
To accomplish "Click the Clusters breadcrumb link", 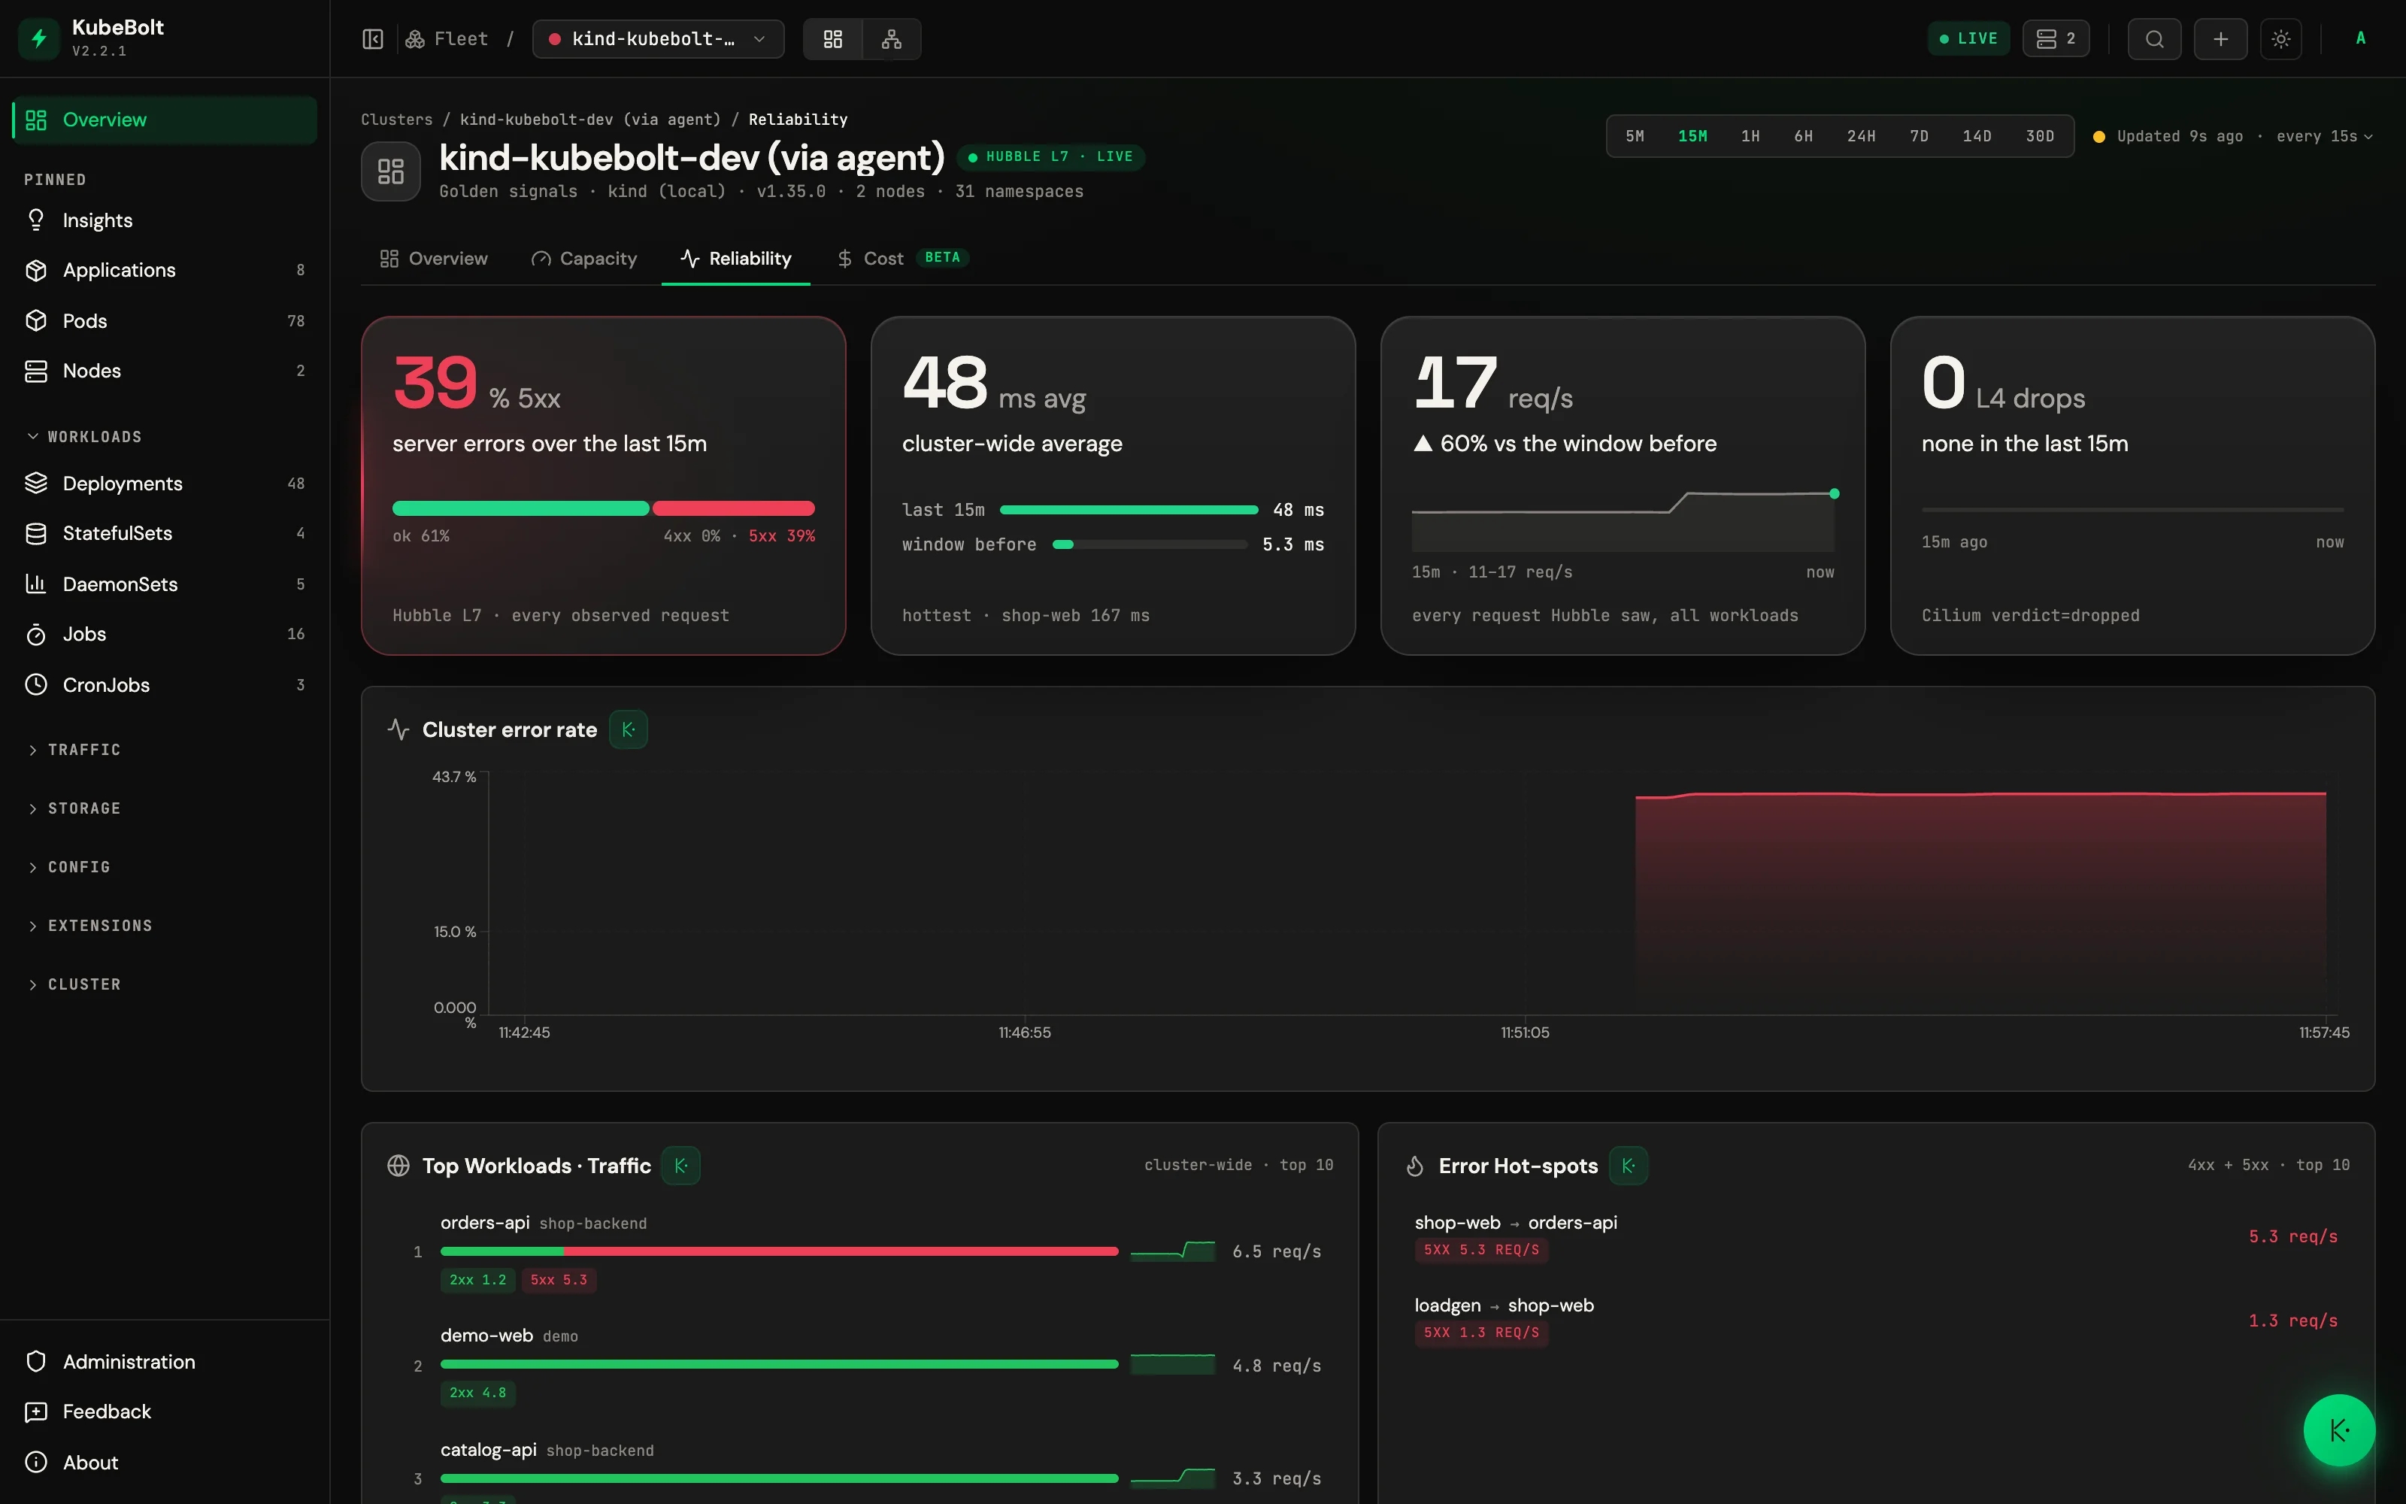I will [x=397, y=120].
